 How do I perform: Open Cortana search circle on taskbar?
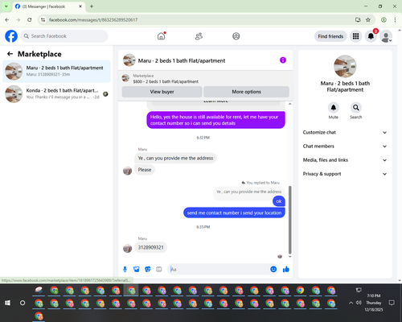23,303
